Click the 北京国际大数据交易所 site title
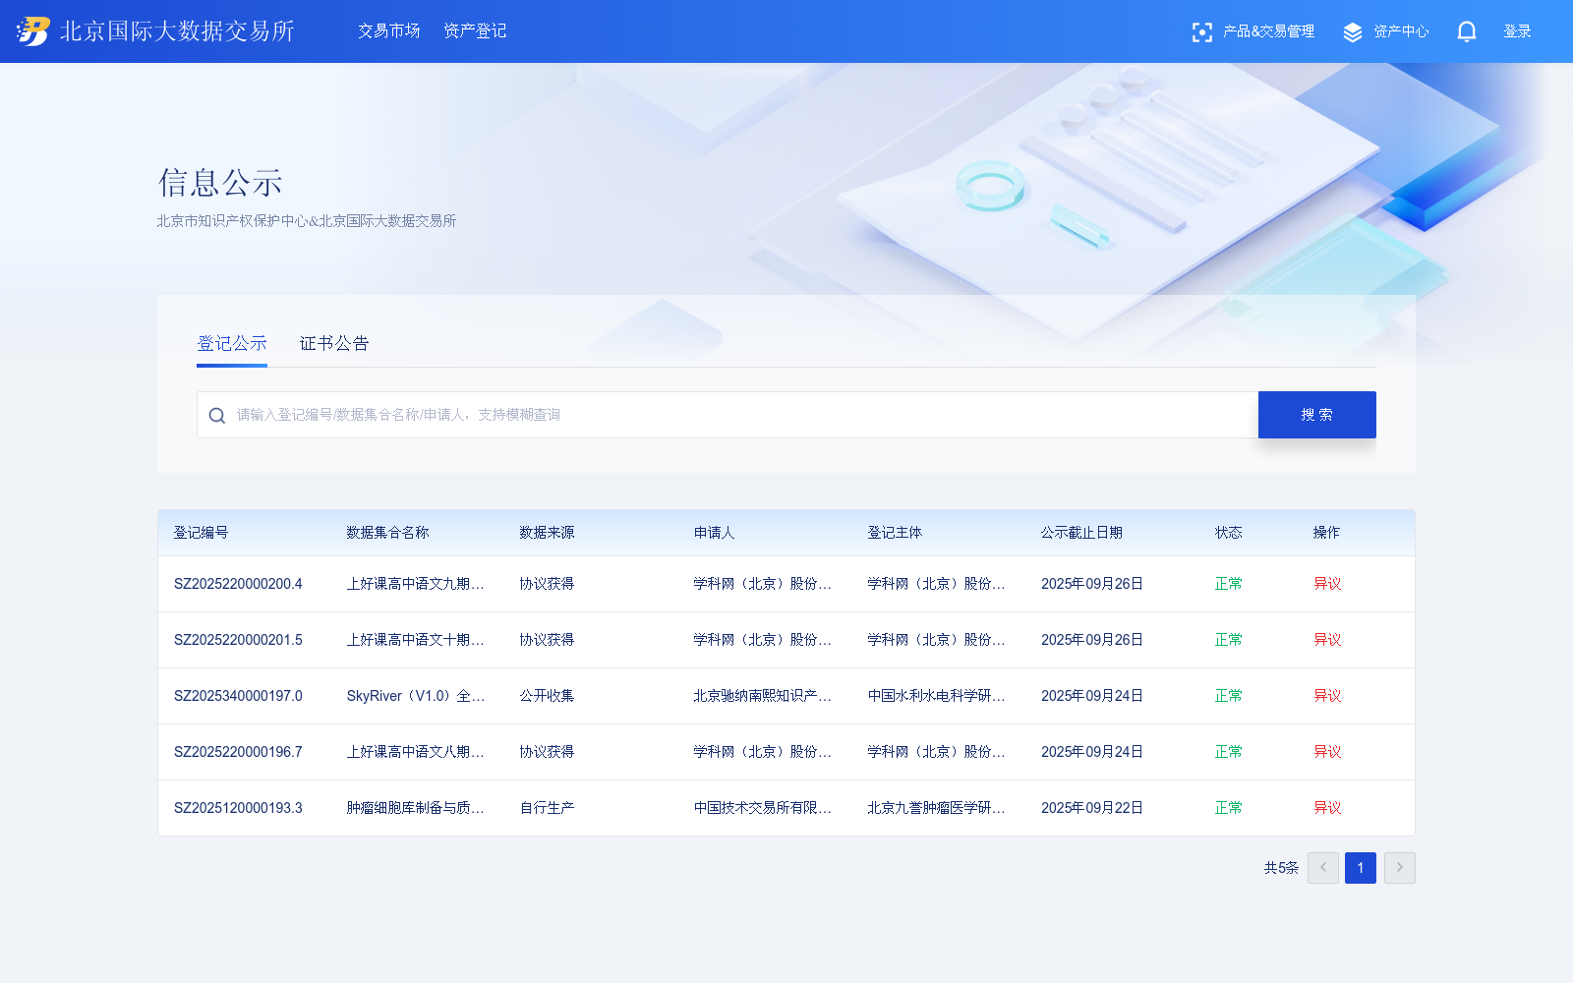Screen dimensions: 1573x983 click(177, 31)
